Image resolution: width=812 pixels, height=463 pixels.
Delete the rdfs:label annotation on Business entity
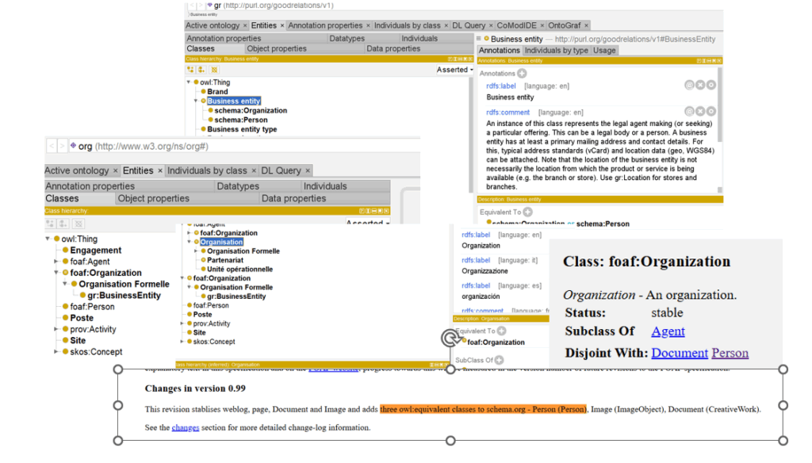point(700,85)
